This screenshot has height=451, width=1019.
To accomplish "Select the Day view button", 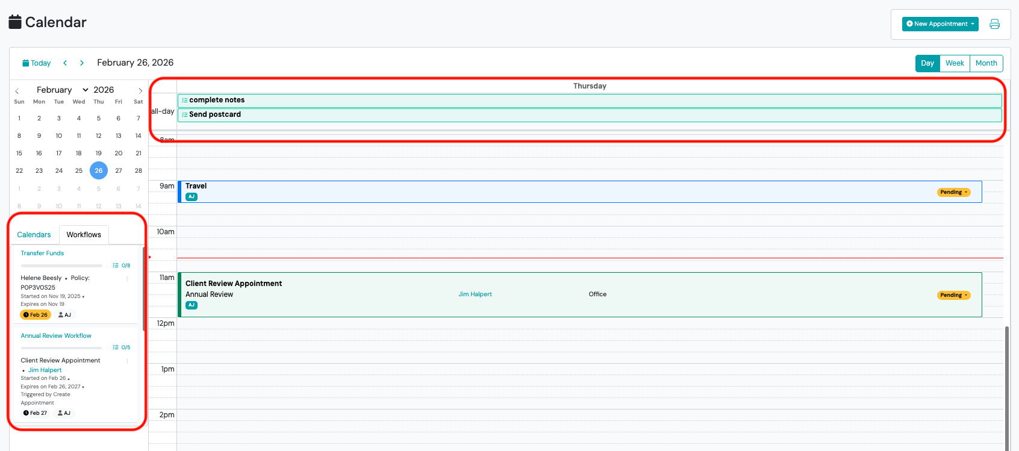I will pos(927,63).
